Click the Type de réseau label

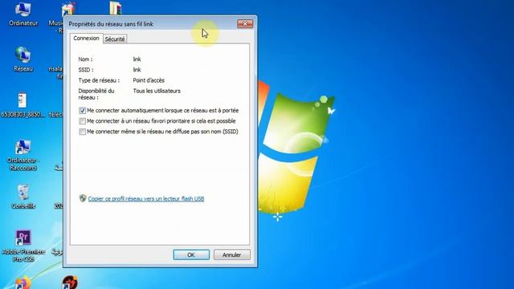(99, 80)
